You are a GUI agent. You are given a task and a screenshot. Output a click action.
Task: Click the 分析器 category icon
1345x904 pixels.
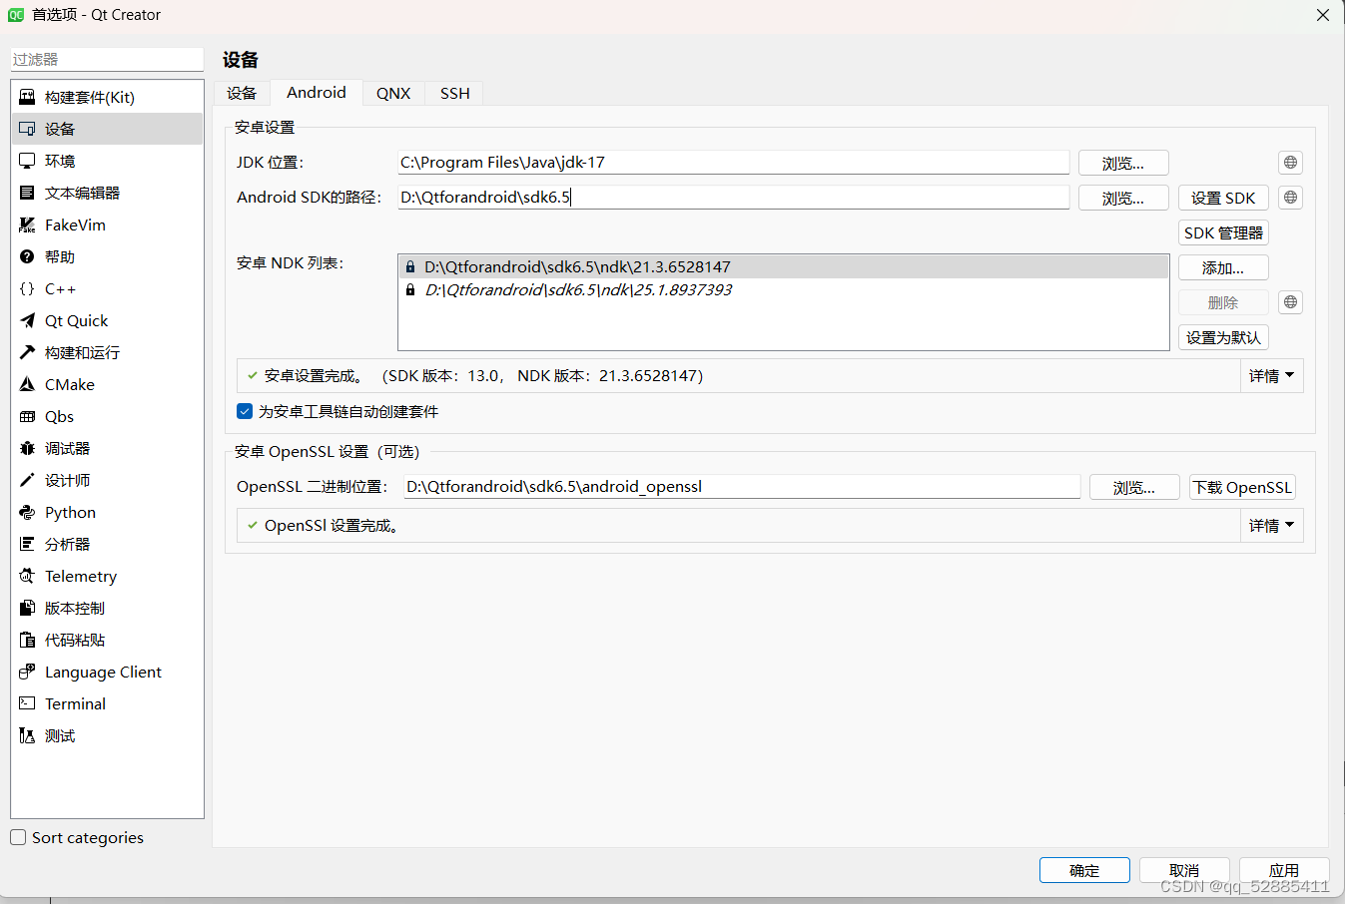[27, 544]
